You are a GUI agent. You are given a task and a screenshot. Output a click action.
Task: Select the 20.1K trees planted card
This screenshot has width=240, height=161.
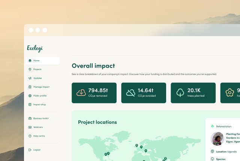pyautogui.click(x=193, y=93)
